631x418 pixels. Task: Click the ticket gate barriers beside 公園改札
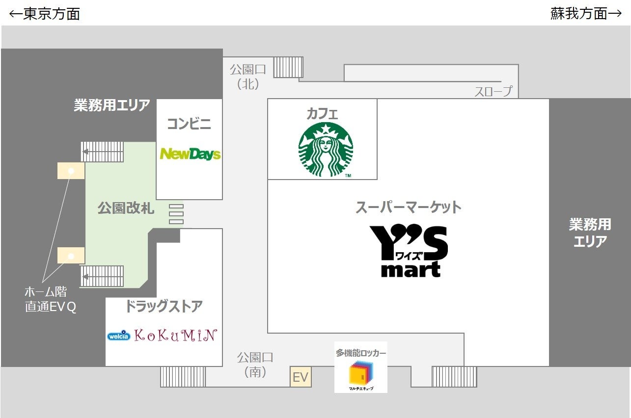[176, 214]
